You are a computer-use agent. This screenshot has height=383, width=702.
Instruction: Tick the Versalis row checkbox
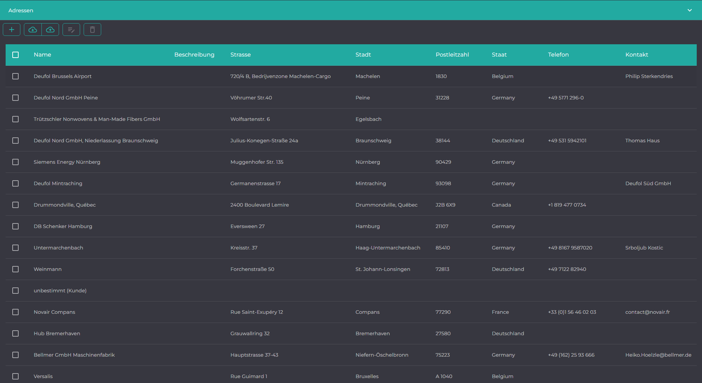click(x=15, y=376)
